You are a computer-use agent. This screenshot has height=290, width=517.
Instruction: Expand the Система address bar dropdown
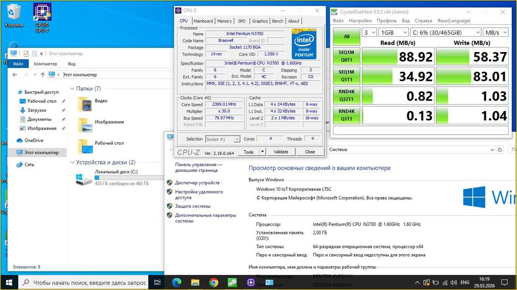click(492, 150)
